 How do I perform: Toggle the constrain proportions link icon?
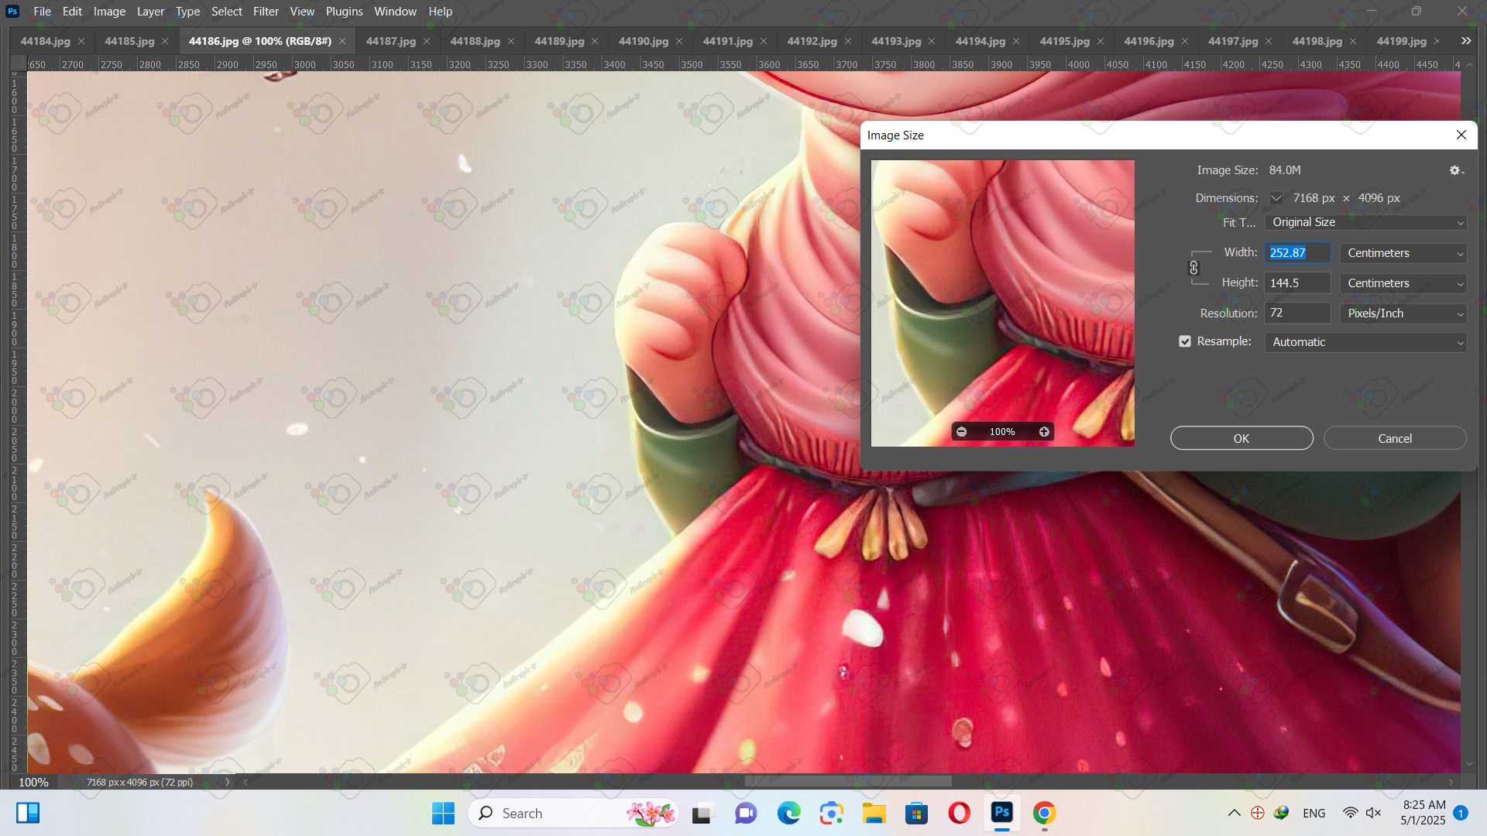click(1193, 268)
